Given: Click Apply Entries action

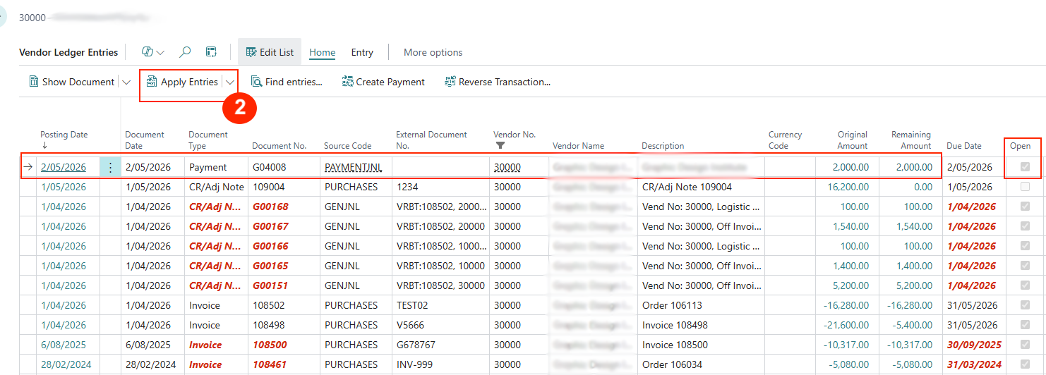Looking at the screenshot, I should click(182, 82).
